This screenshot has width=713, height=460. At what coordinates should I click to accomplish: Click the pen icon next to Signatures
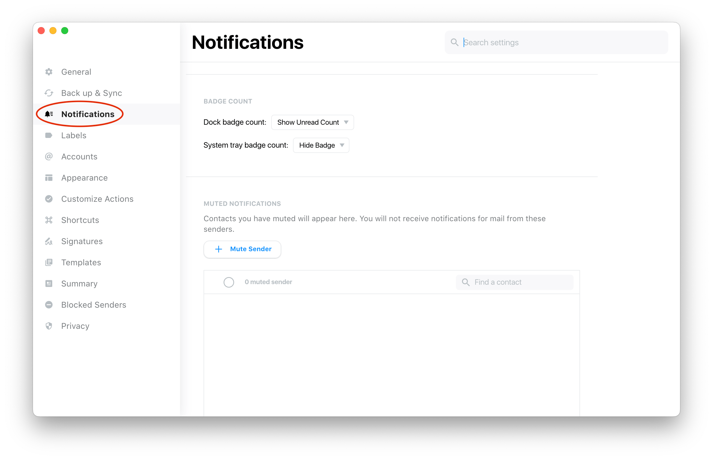tap(49, 241)
